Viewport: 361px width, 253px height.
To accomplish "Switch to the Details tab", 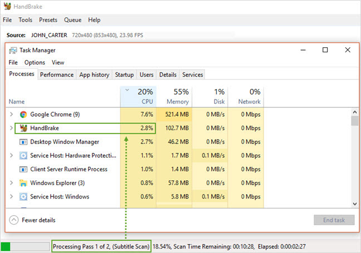I will tap(168, 75).
